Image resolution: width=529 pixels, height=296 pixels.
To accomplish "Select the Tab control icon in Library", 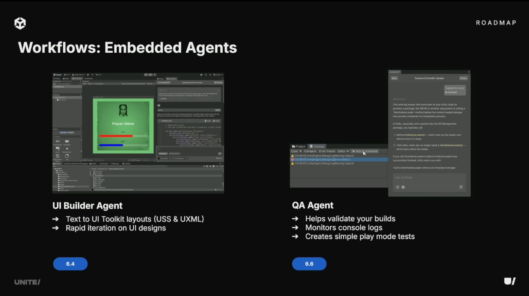I will 67,156.
